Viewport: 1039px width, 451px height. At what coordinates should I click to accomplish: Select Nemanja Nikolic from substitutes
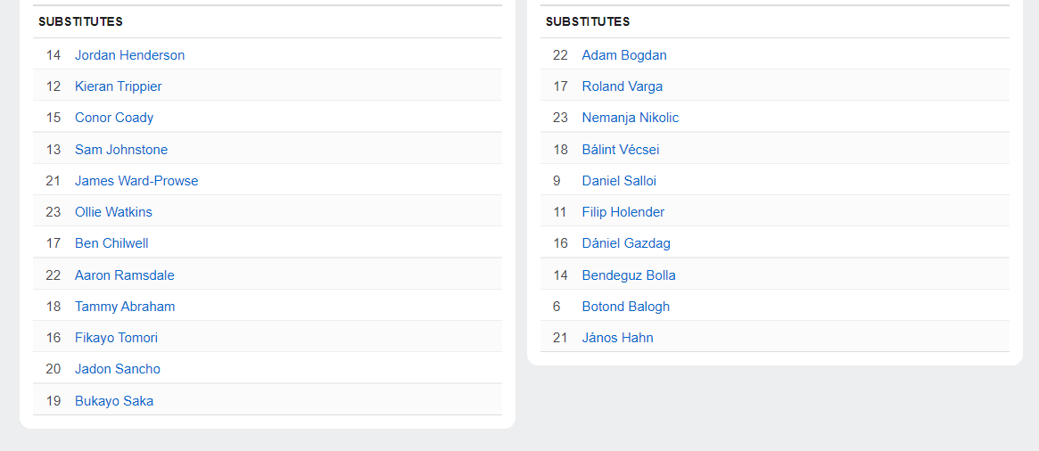[631, 118]
